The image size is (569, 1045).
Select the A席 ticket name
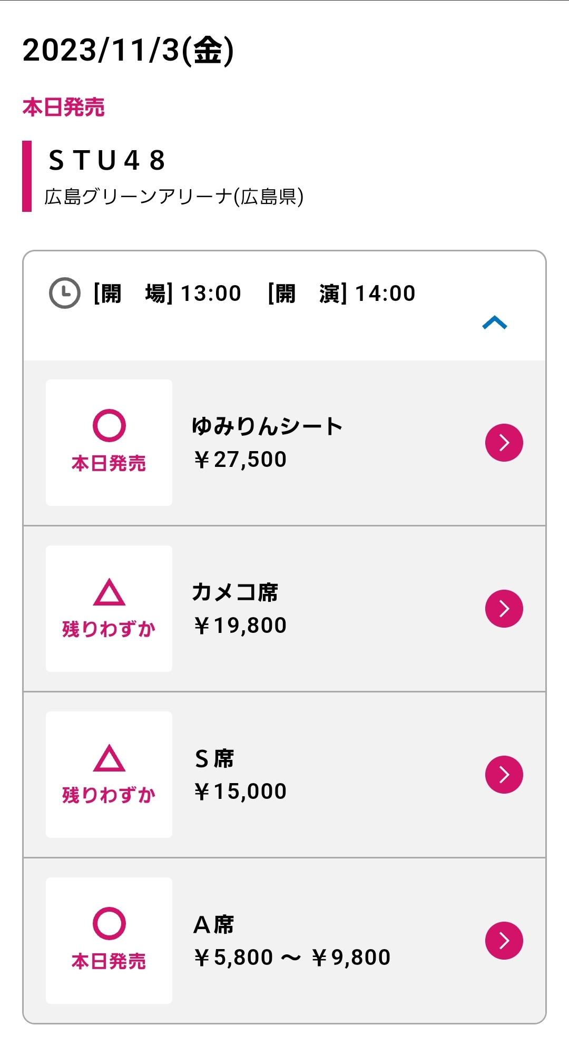pos(214,925)
